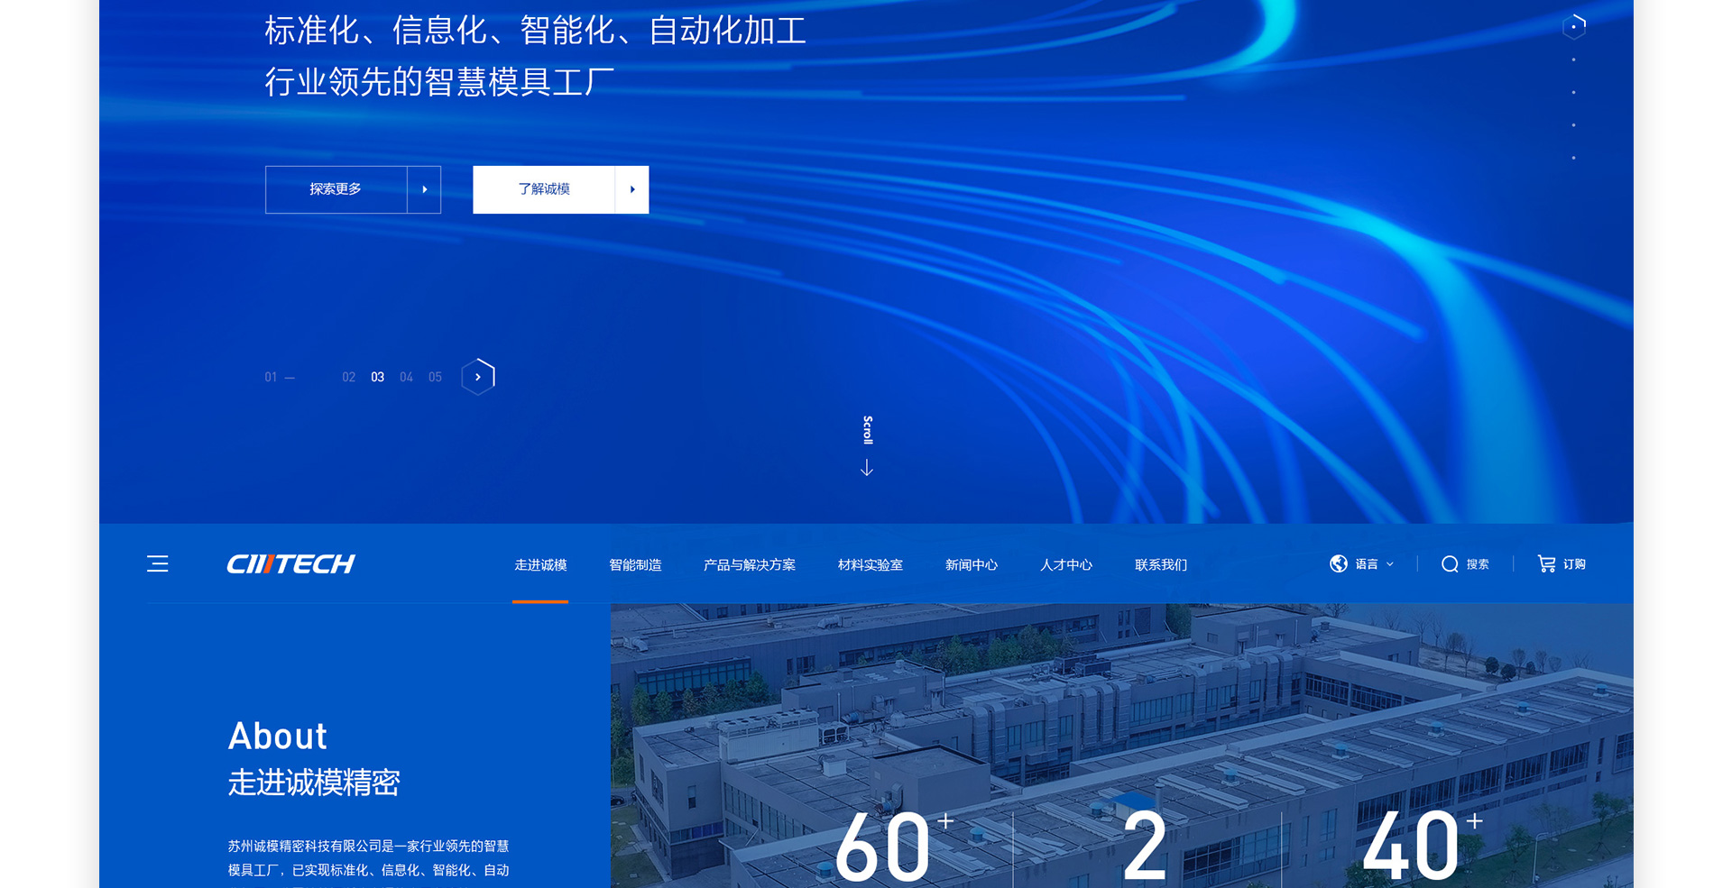The image size is (1732, 888).
Task: Click the CMTECH logo
Action: 290,564
